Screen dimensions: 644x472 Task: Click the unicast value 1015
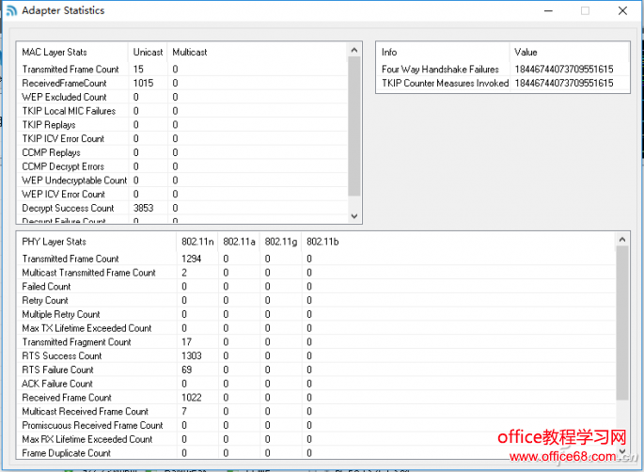click(x=143, y=83)
